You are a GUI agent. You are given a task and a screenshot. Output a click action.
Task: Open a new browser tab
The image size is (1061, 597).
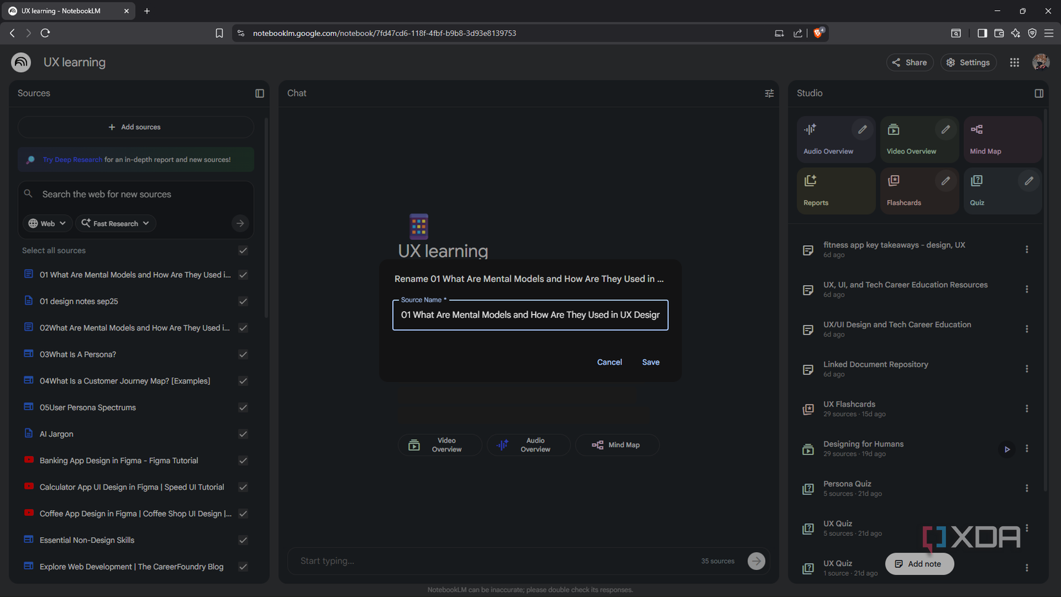tap(147, 11)
